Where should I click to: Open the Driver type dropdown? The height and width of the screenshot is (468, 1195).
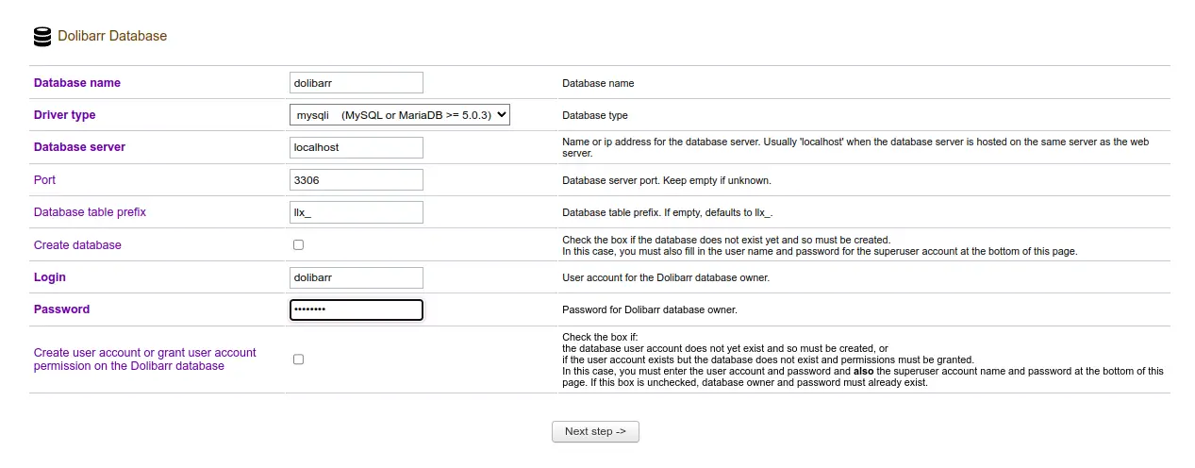pyautogui.click(x=400, y=114)
